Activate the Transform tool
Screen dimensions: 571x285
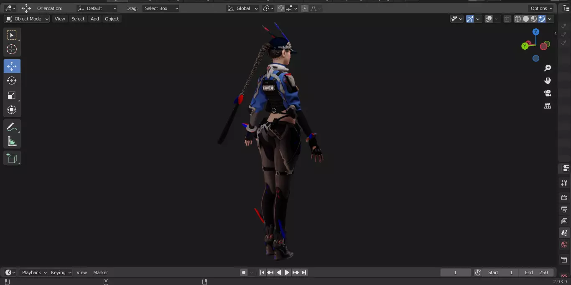12,110
